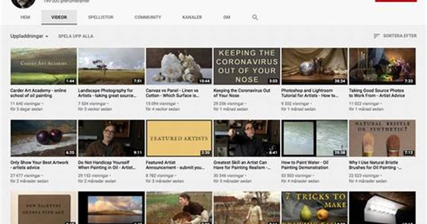Click SPELA UPP ALLA button

point(76,36)
